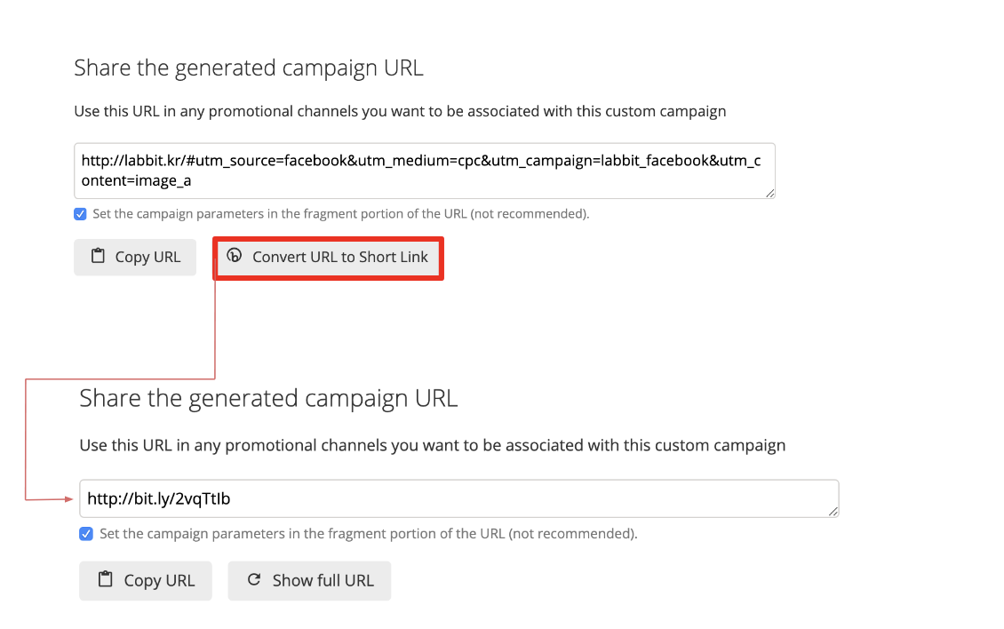This screenshot has height=629, width=1004.
Task: Click clipboard icon beside the Show full URL button
Action: (106, 580)
